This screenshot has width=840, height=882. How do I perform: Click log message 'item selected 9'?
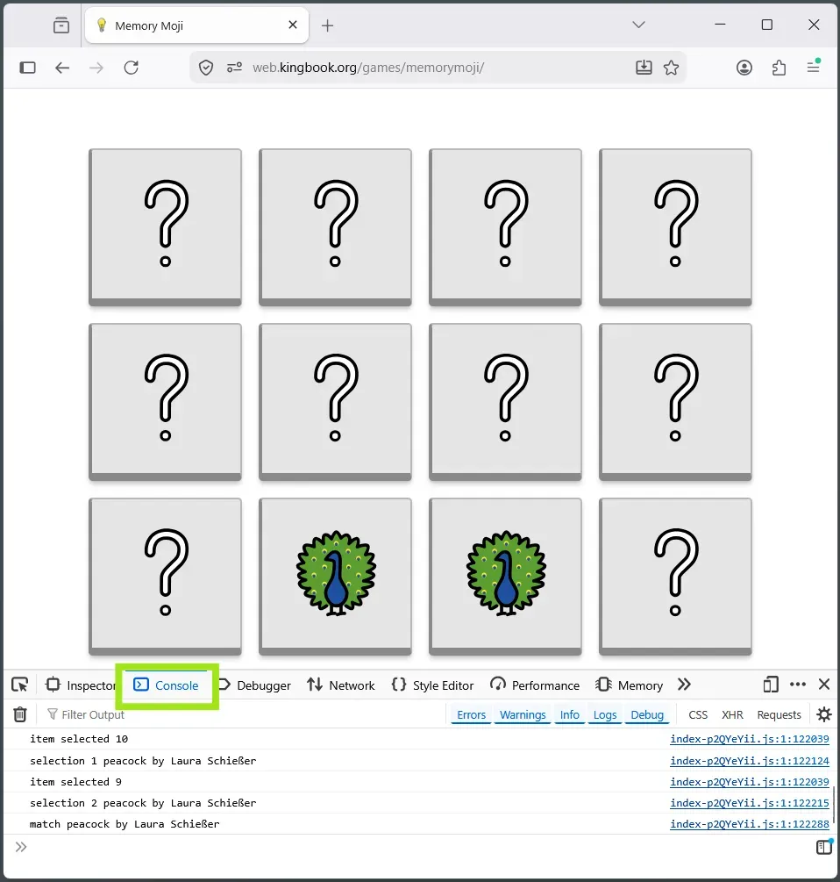(75, 782)
